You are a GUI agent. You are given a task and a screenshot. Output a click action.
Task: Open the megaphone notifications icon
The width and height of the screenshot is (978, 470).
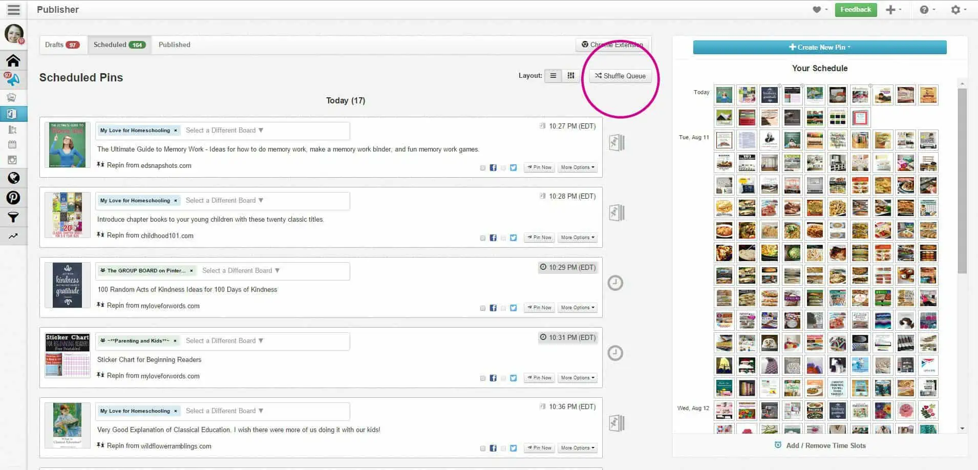(13, 79)
